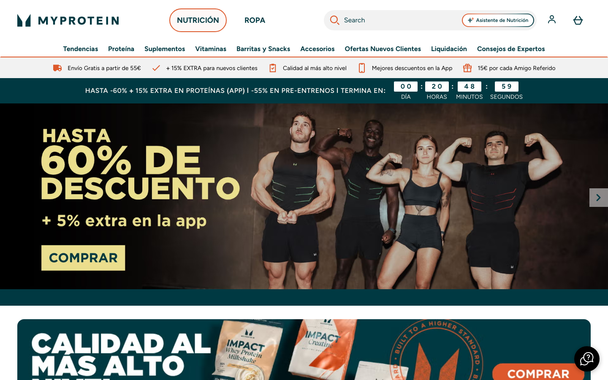Viewport: 608px width, 380px height.
Task: Click + 15% EXTRA para nuevos clientes
Action: [x=212, y=68]
